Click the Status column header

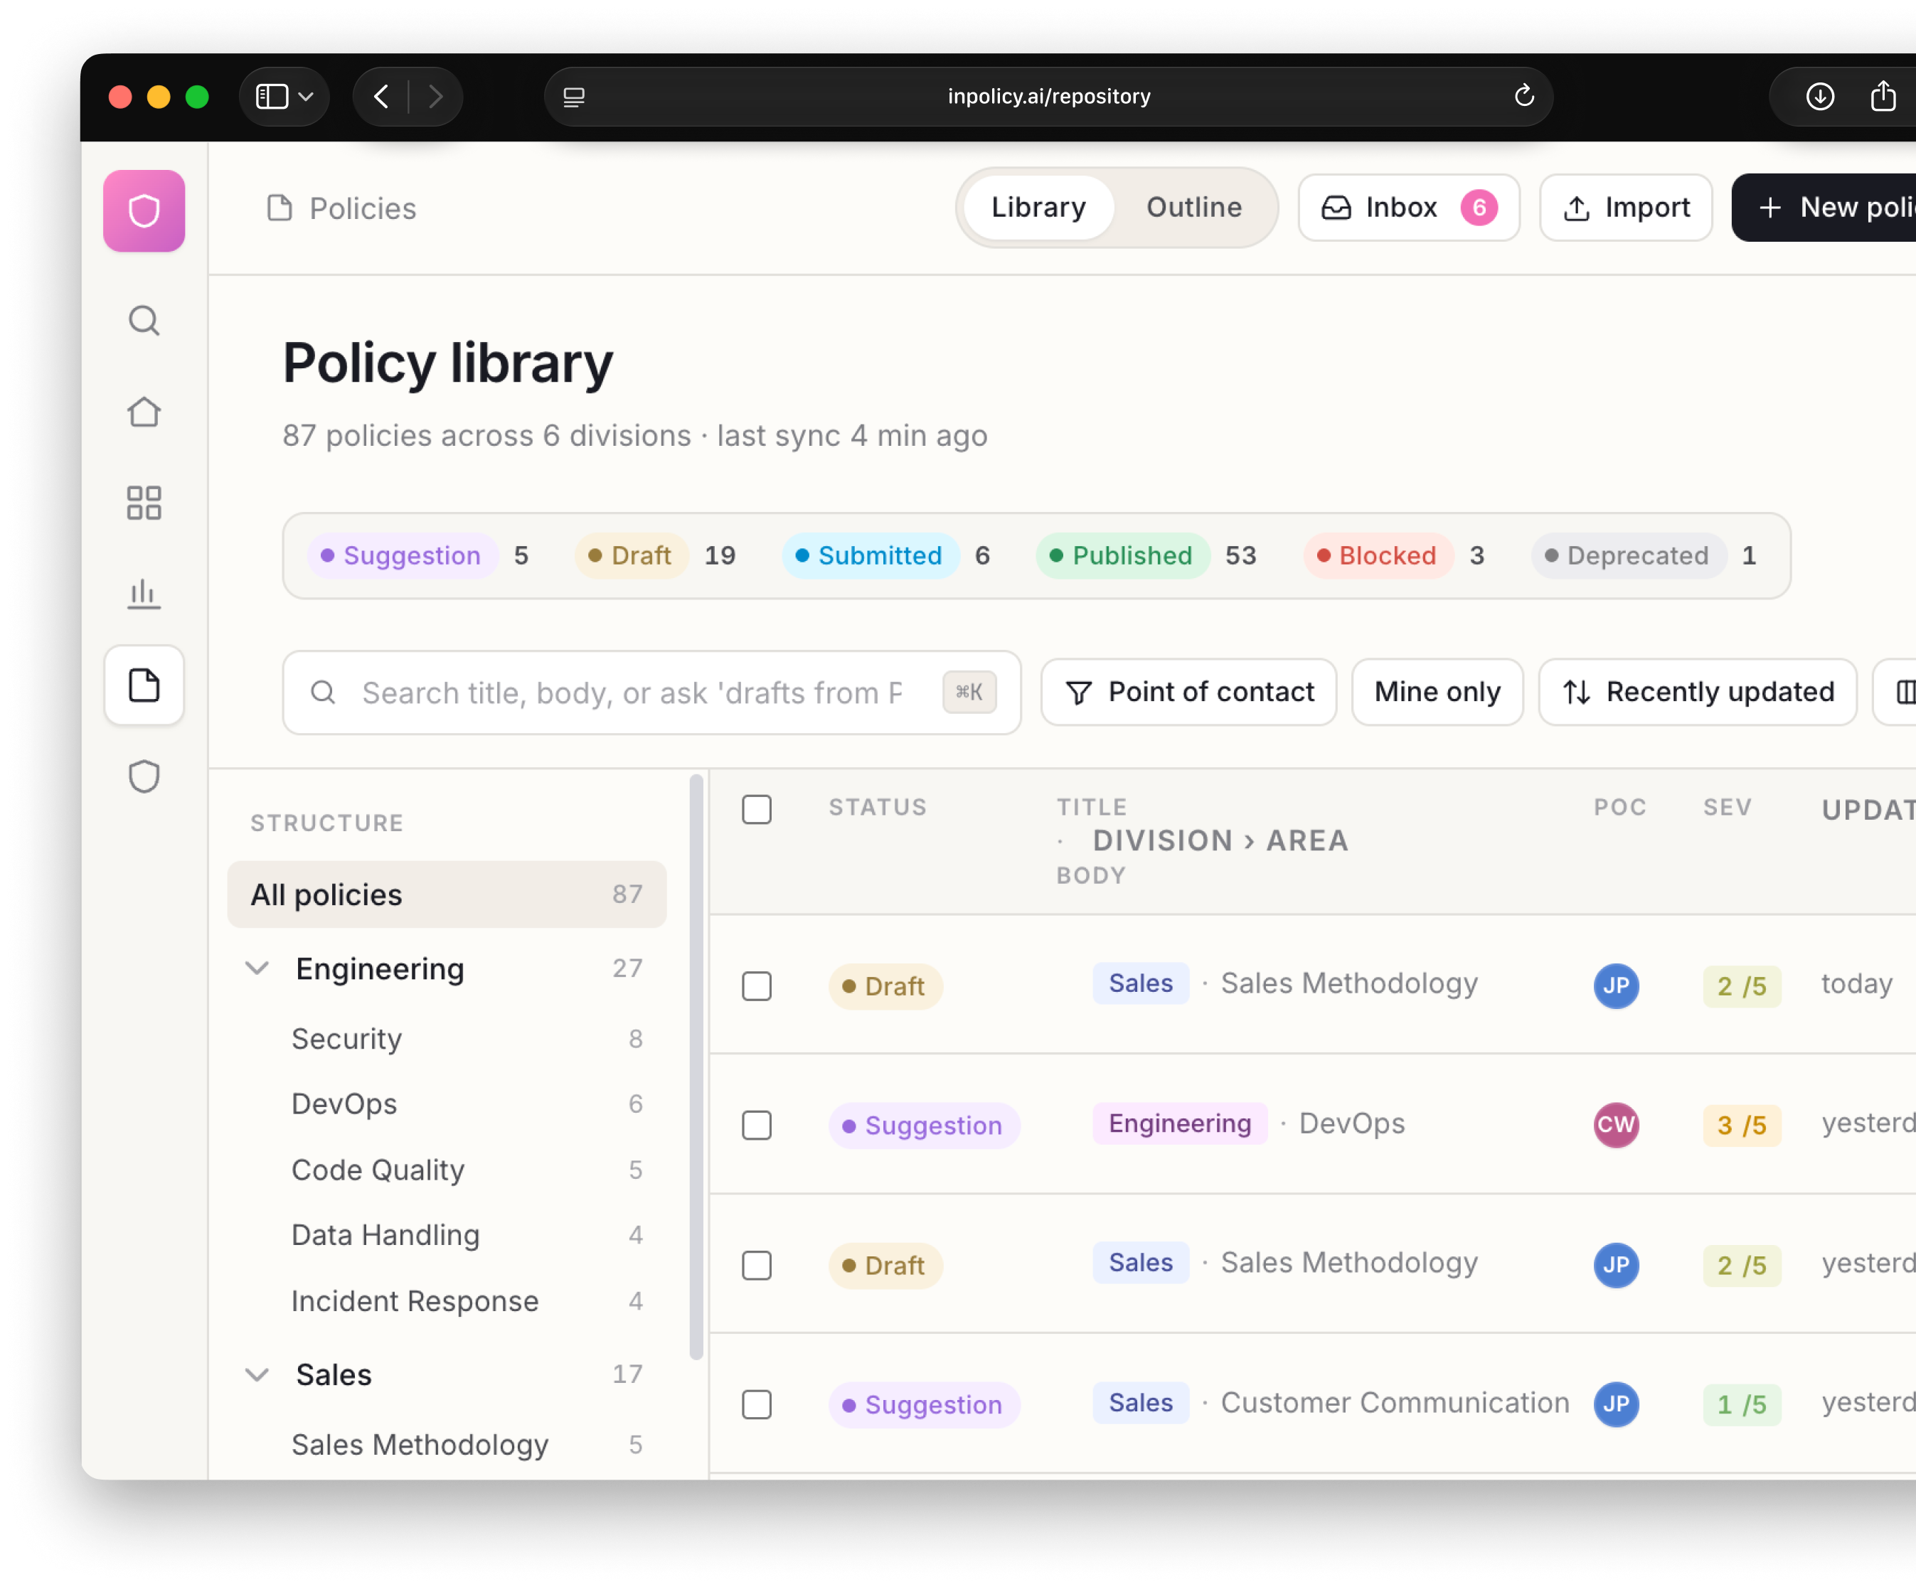point(877,807)
